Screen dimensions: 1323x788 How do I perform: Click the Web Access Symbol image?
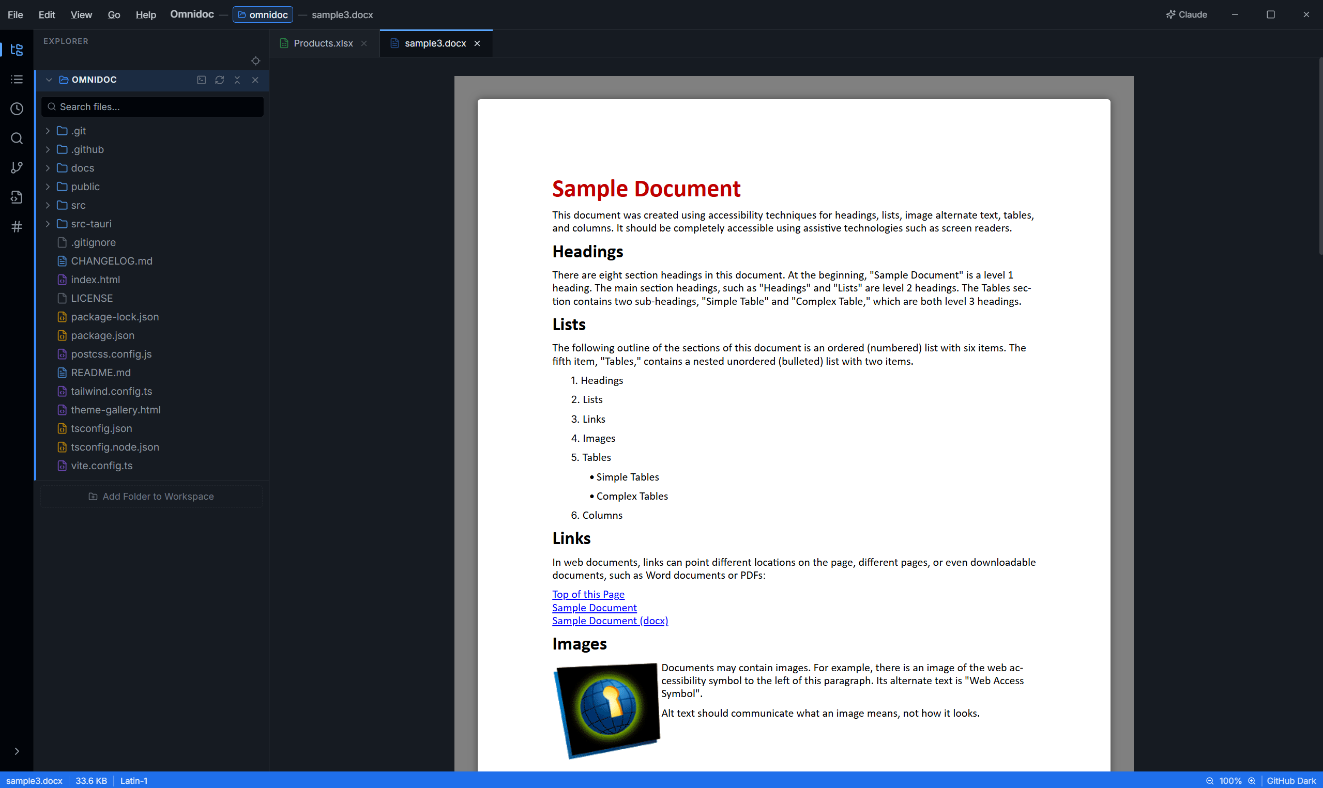[x=606, y=710]
